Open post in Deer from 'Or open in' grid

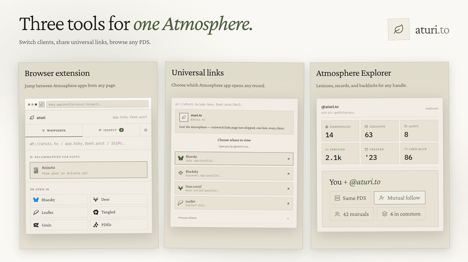coord(119,199)
